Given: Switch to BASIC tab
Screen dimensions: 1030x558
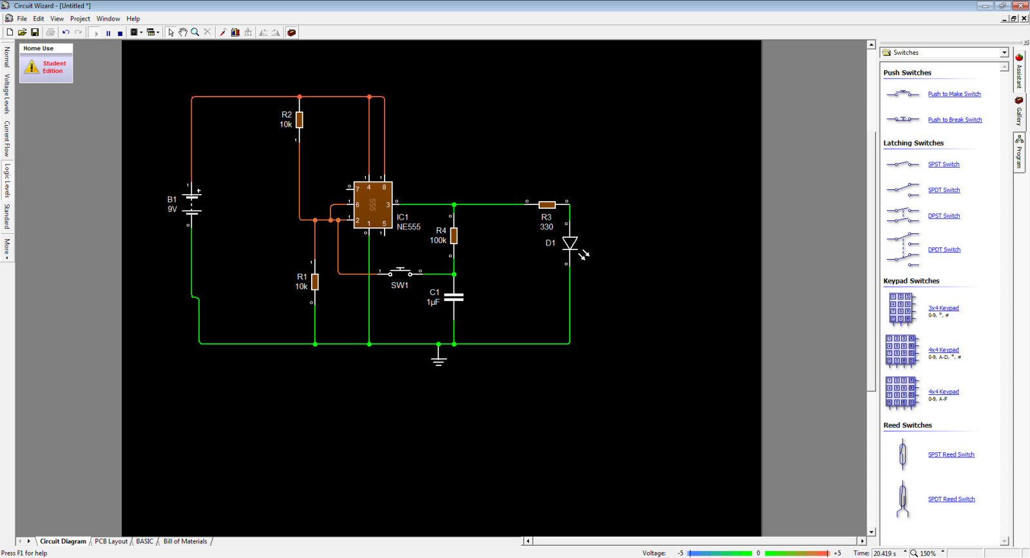Looking at the screenshot, I should tap(145, 541).
